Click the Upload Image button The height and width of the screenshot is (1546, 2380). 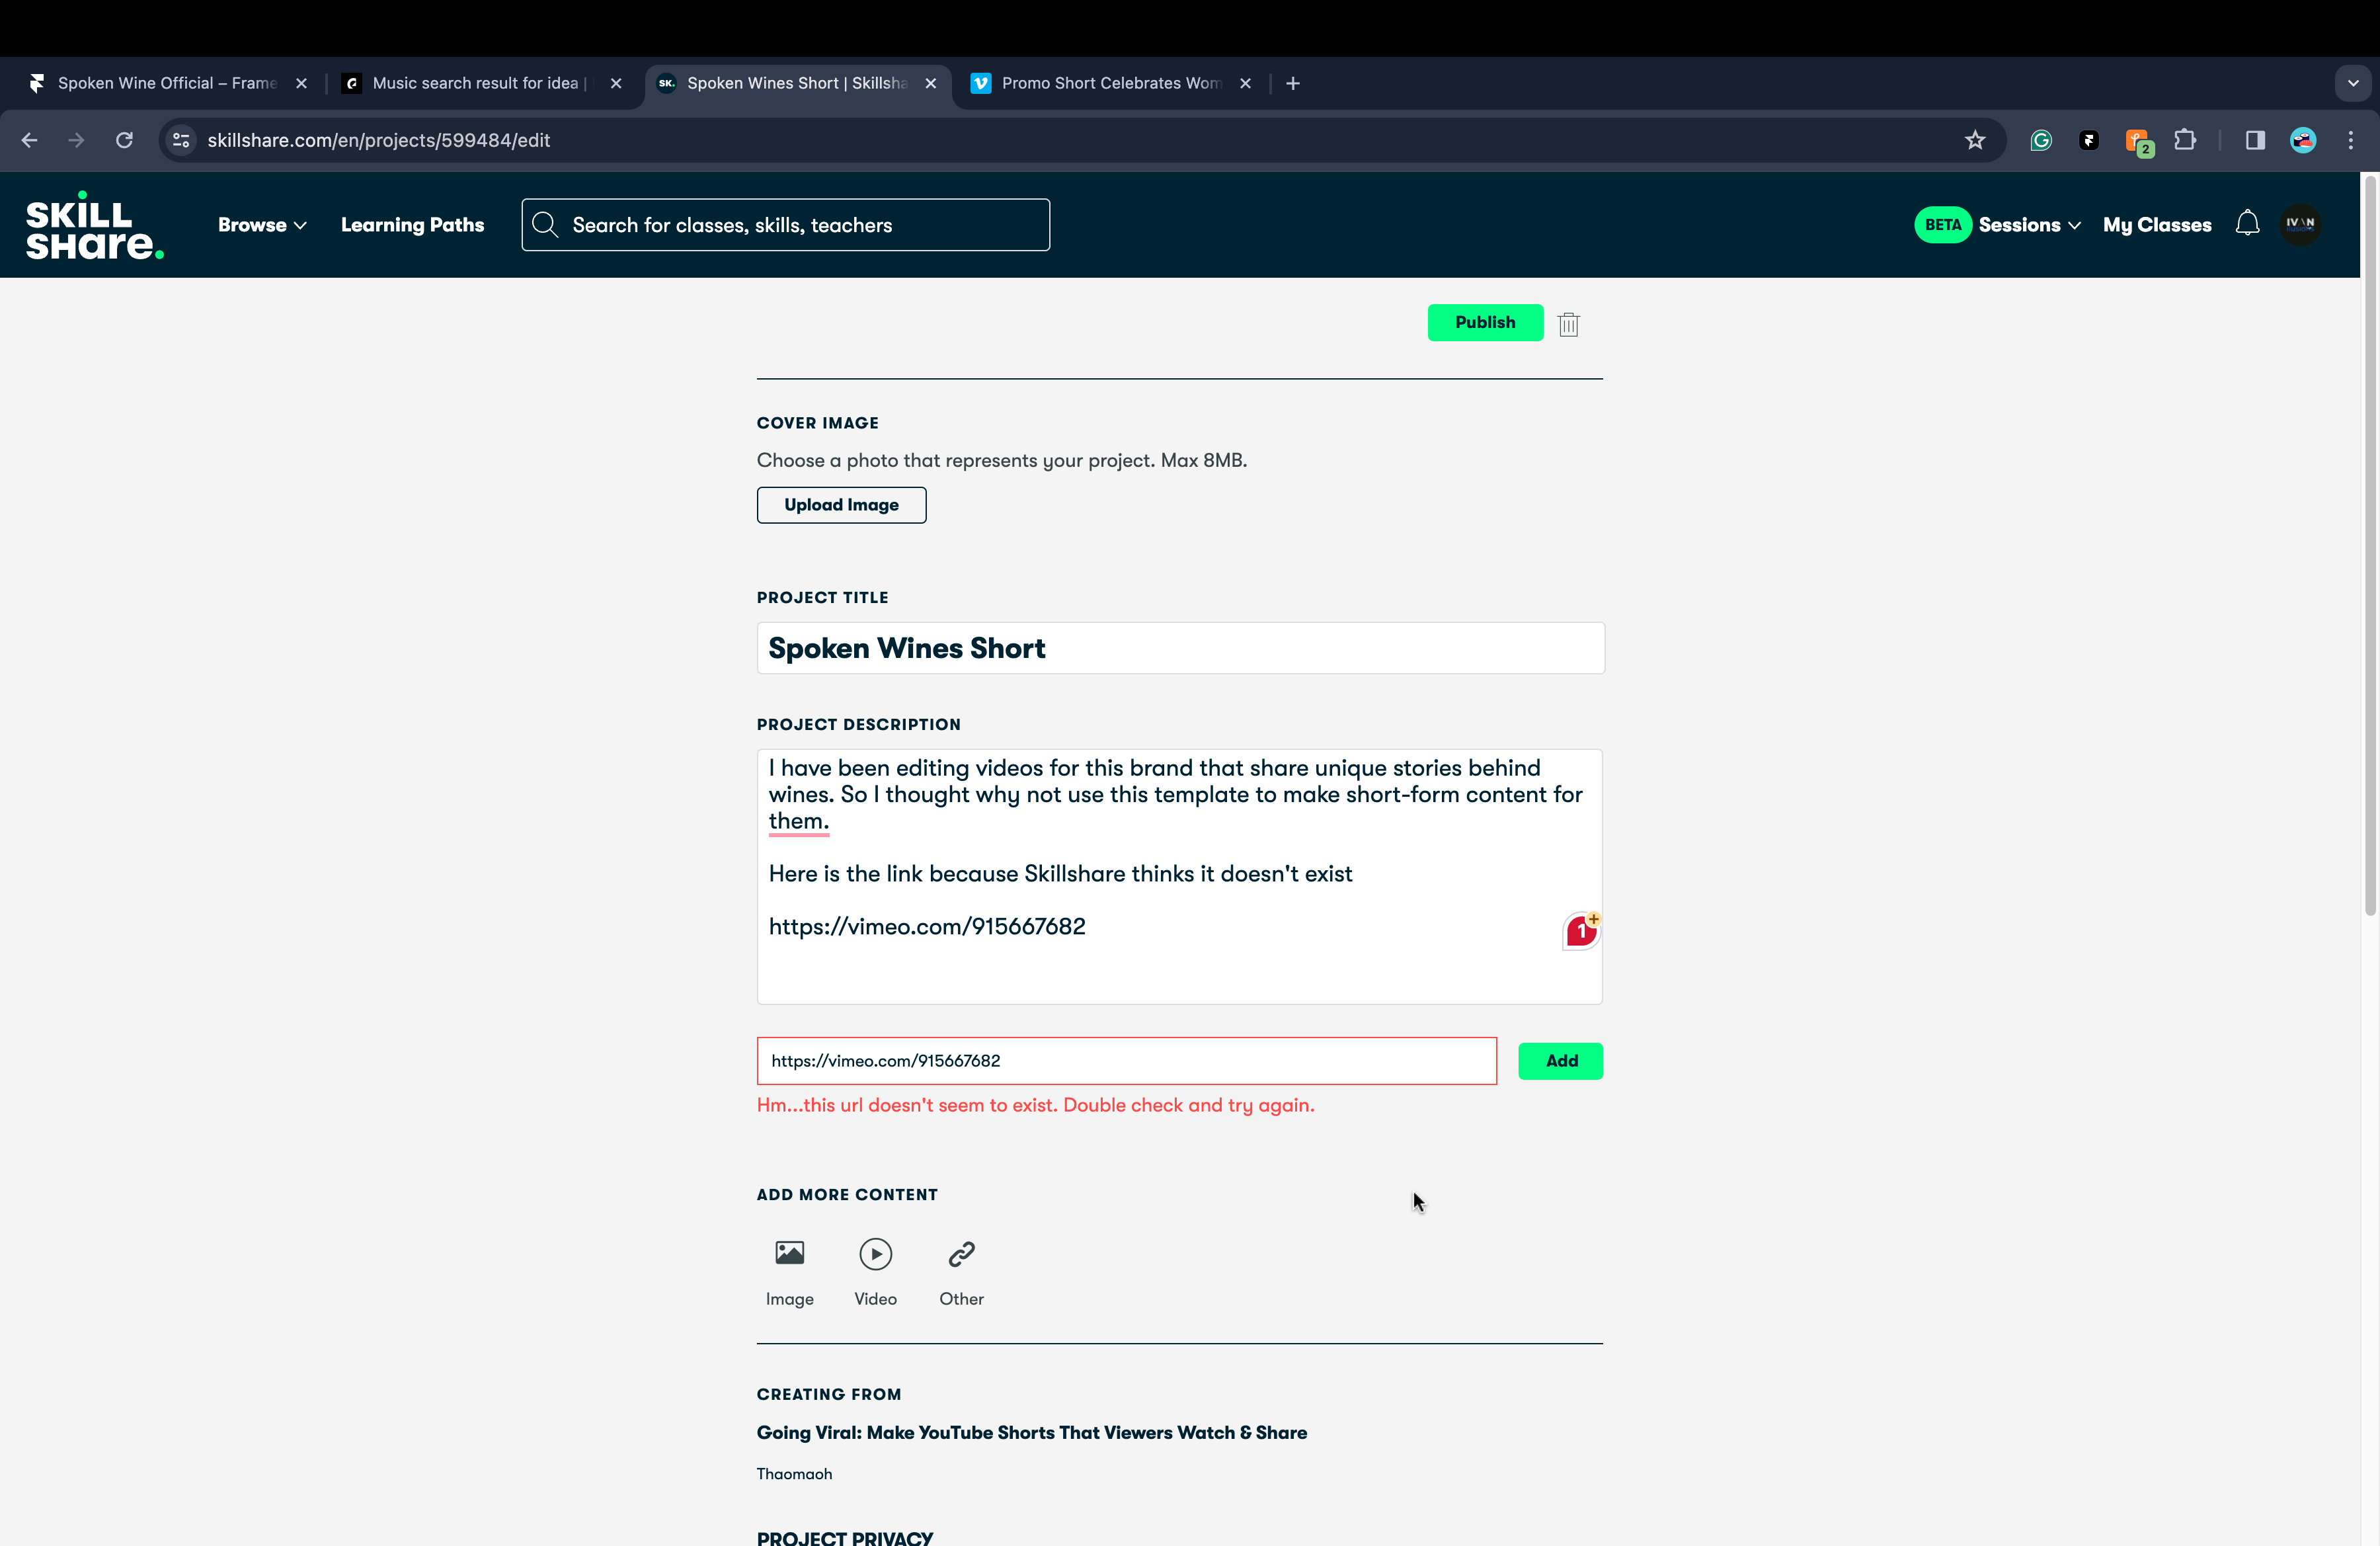pos(841,505)
